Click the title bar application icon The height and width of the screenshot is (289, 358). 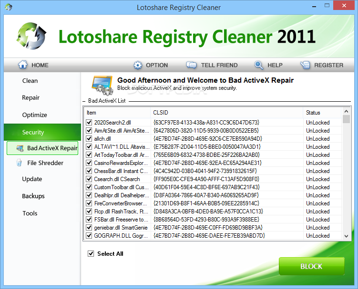(9, 7)
